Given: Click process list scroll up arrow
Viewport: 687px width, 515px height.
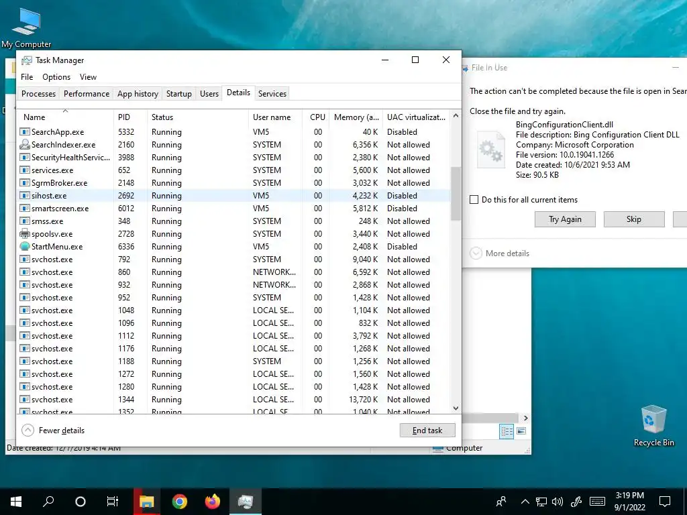Looking at the screenshot, I should click(x=456, y=116).
